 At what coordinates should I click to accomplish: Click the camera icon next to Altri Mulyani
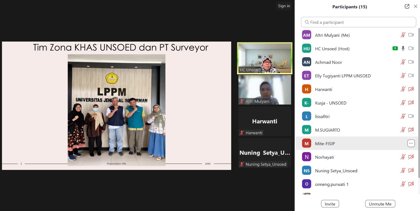tap(411, 35)
